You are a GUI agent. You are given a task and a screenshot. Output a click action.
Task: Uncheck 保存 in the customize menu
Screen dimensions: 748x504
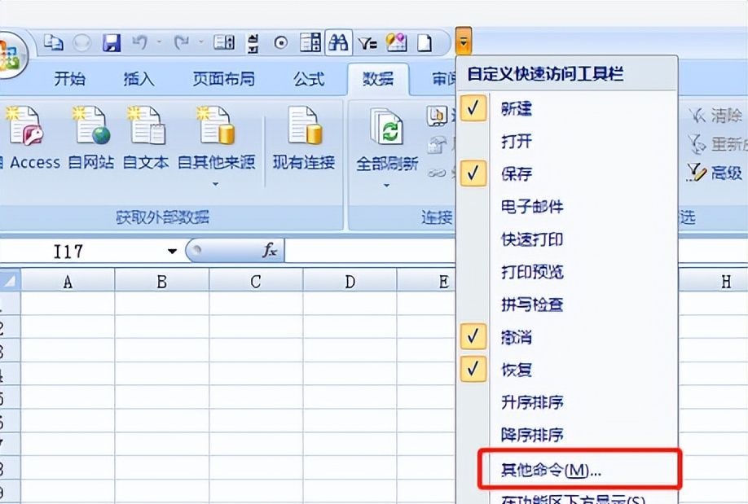[473, 173]
